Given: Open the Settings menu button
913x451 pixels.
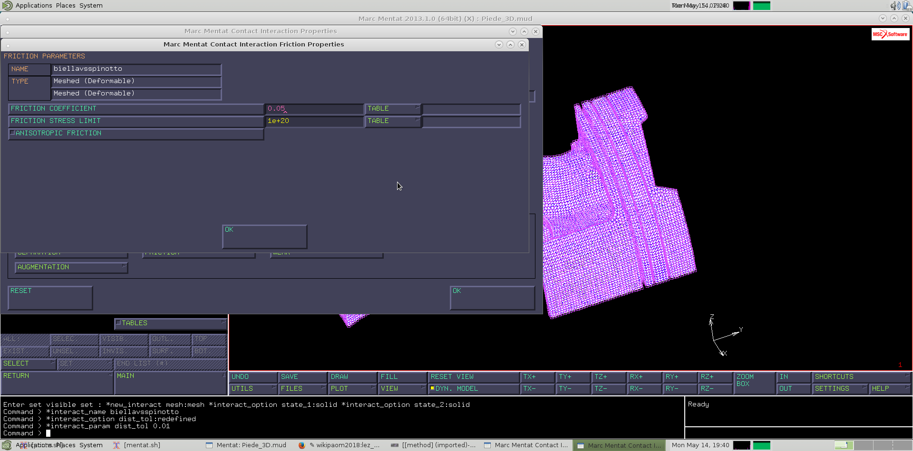Looking at the screenshot, I should 840,389.
